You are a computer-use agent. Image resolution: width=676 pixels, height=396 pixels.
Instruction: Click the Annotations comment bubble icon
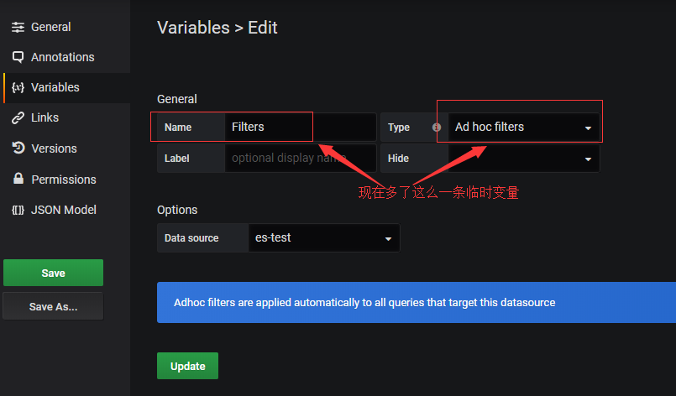click(18, 57)
